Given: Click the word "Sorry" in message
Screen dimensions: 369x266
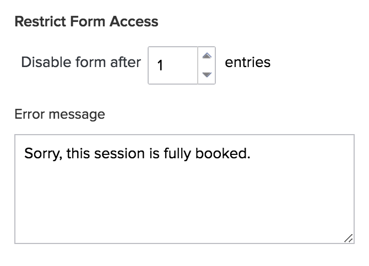Looking at the screenshot, I should tap(44, 153).
